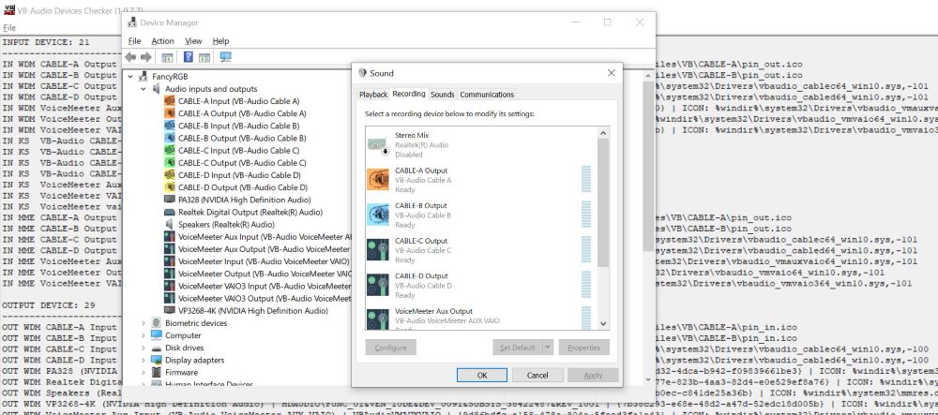Select 'VoiceMeeter VAIO3 Input' tree row
Viewport: 938px width, 415px height.
(259, 286)
